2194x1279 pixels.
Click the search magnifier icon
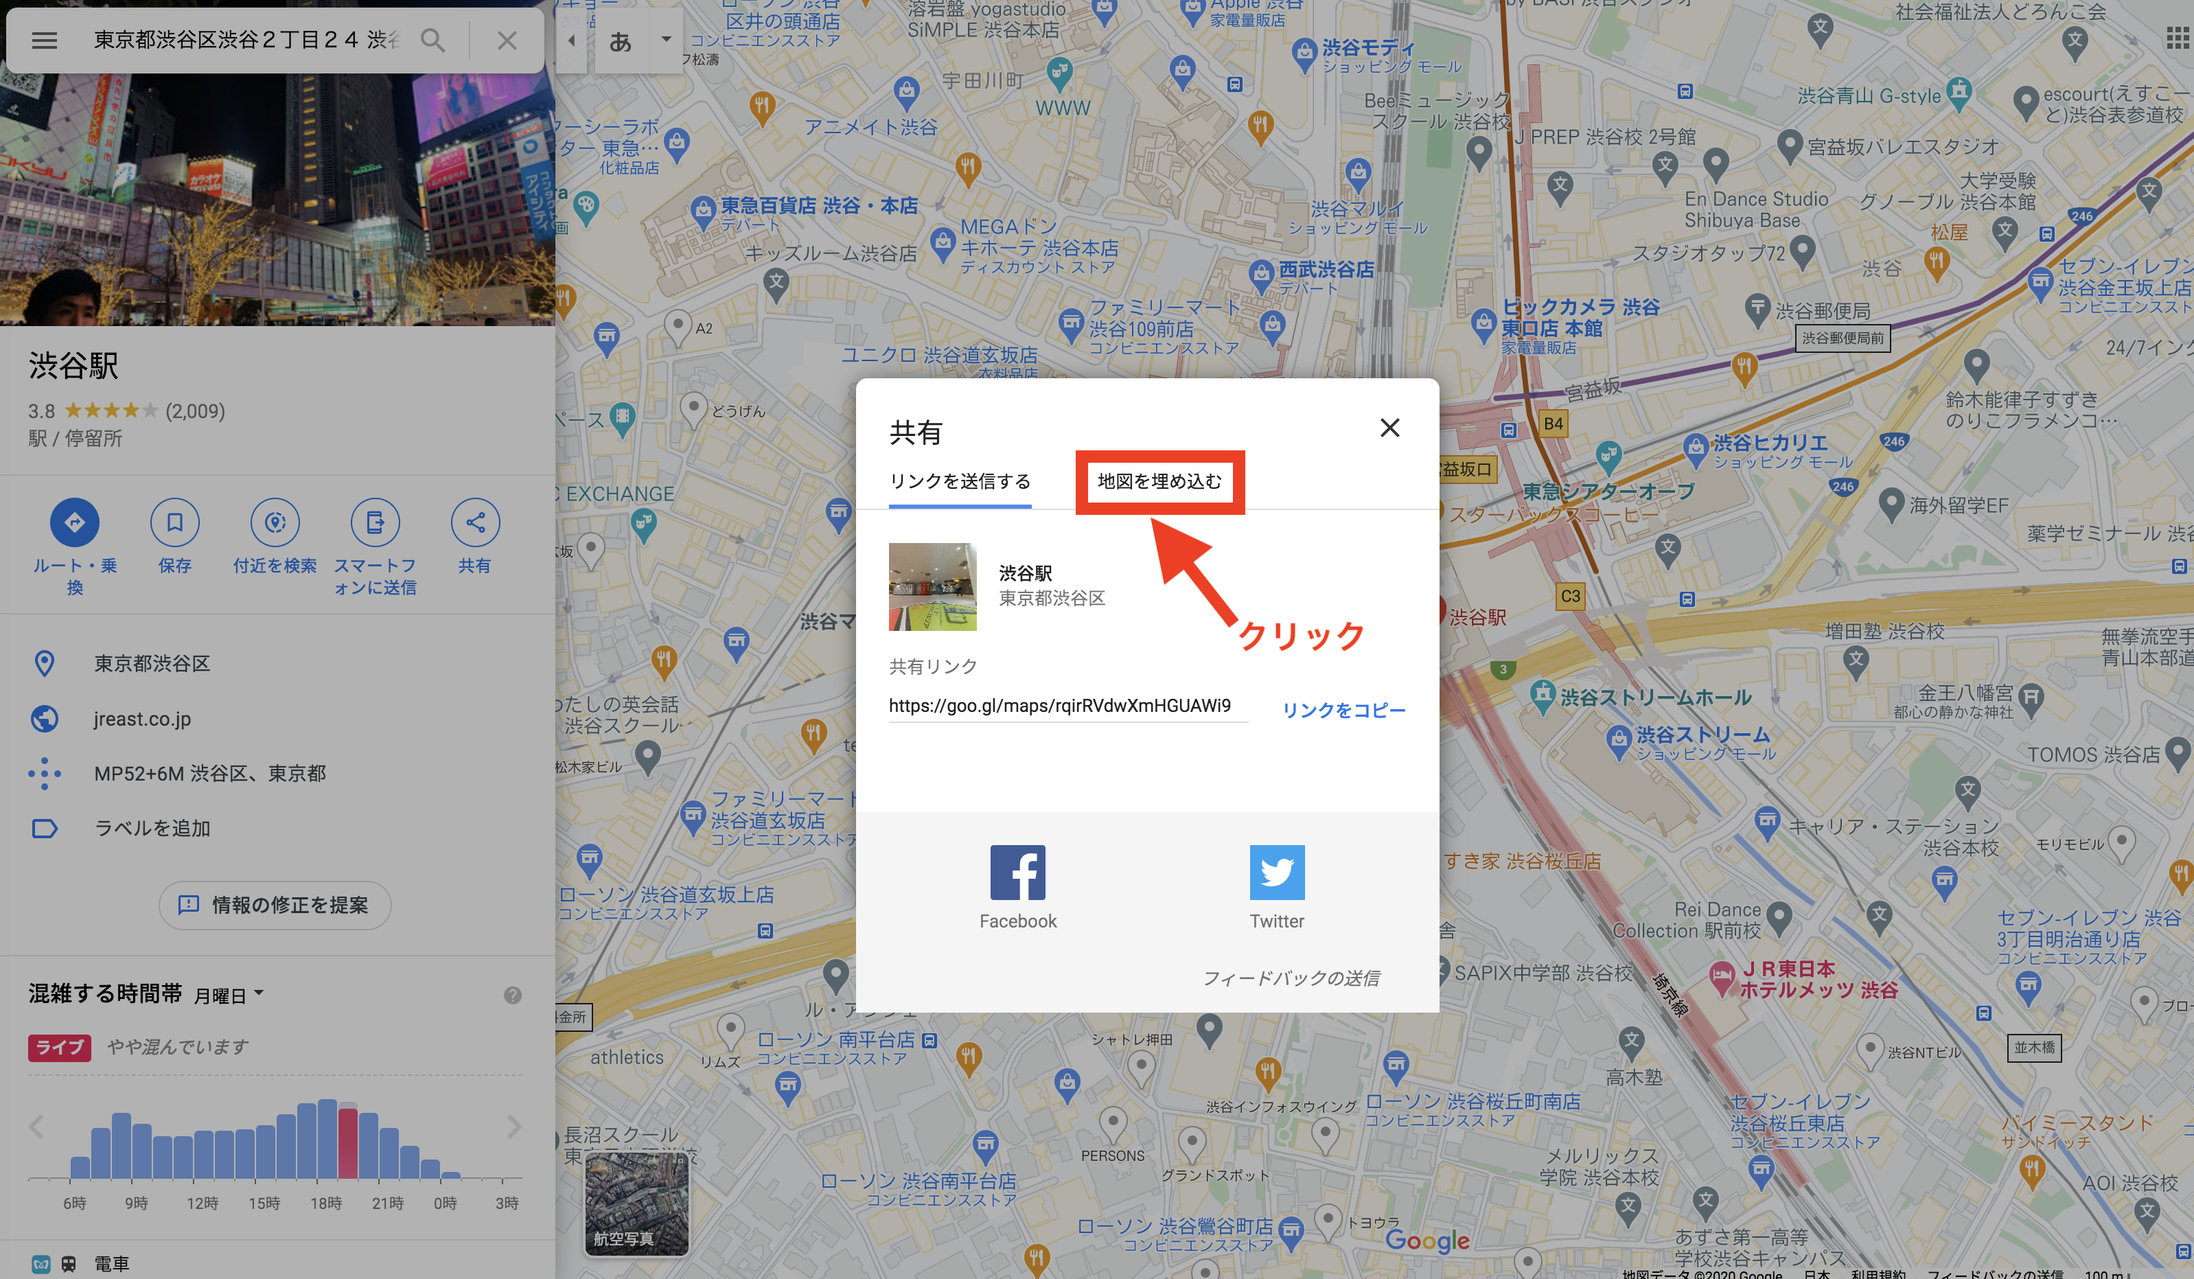pyautogui.click(x=432, y=40)
